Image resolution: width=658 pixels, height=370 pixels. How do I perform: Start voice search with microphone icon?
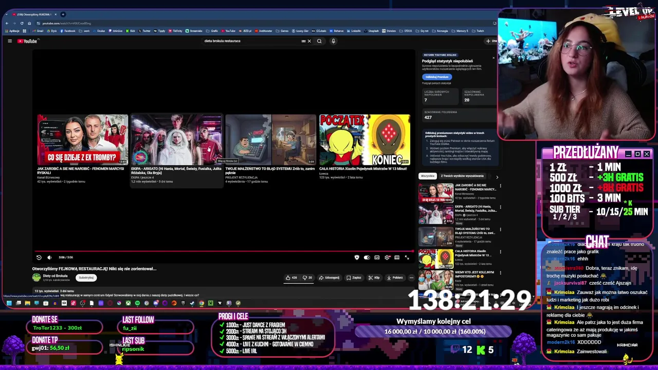click(333, 41)
